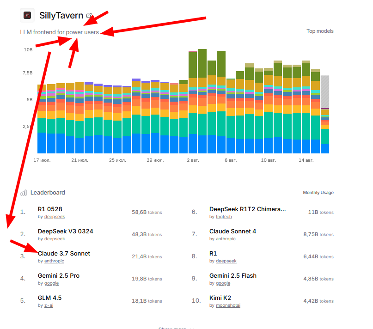
Task: Click the Leaderboard bar chart icon
Action: point(24,193)
